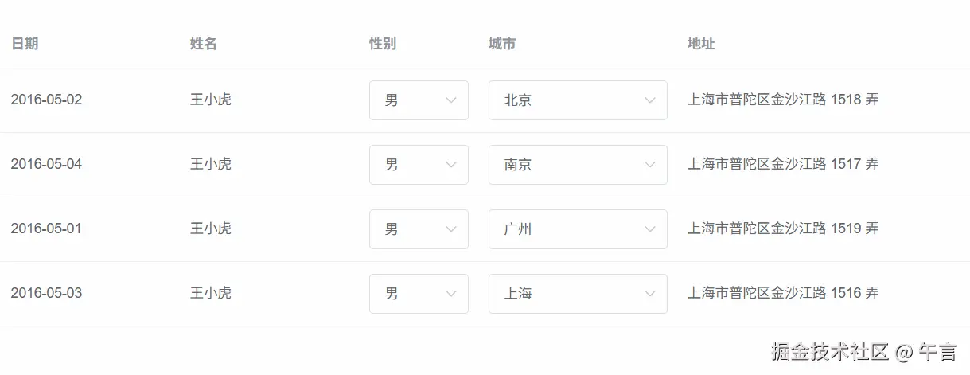Click chevron arrow in 南京 city dropdown
This screenshot has height=375, width=970.
650,165
